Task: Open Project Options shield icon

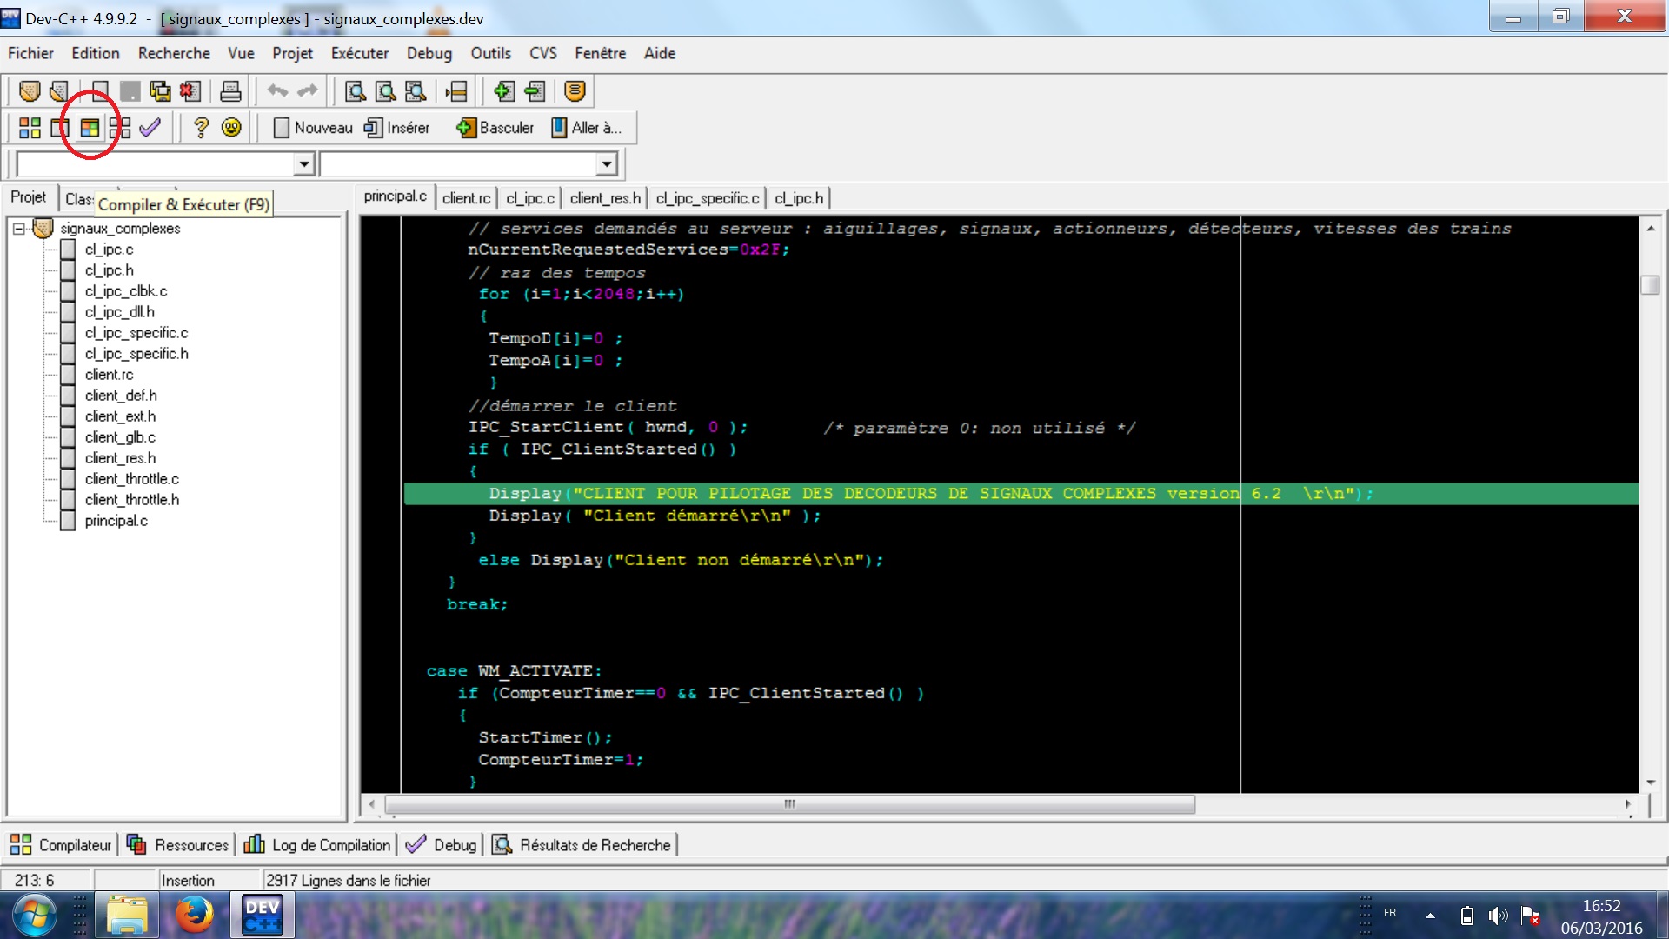Action: point(575,90)
